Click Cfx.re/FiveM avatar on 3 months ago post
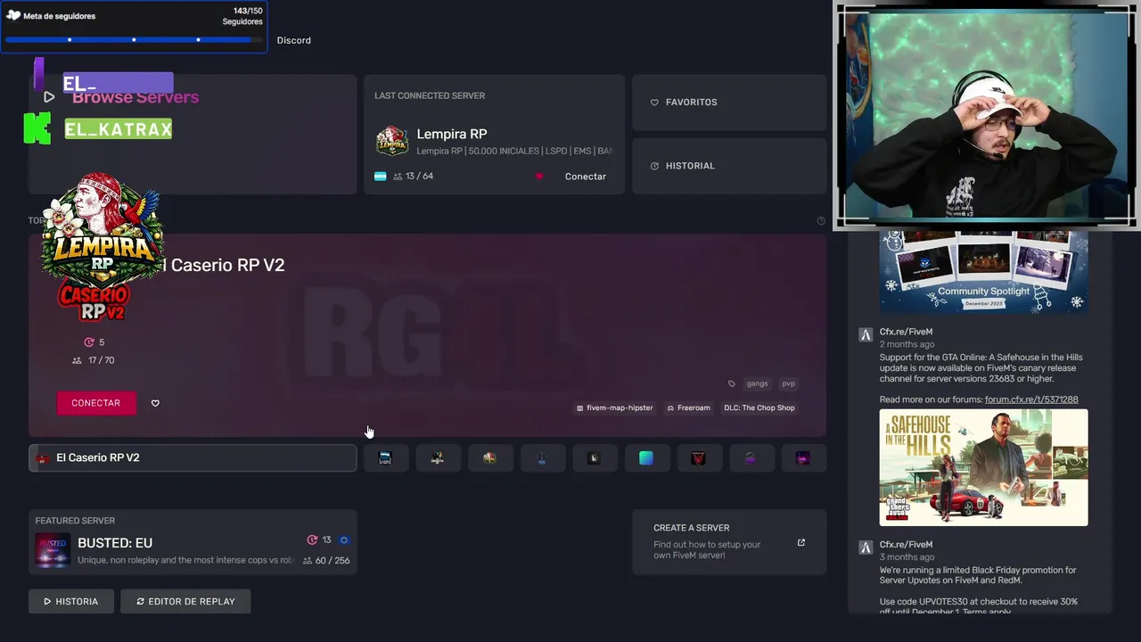 865,547
